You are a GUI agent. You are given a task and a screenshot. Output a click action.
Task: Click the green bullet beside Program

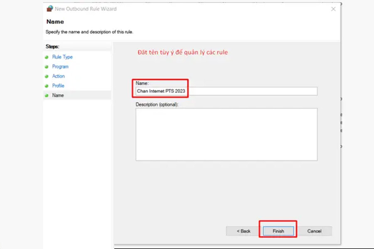(x=47, y=67)
